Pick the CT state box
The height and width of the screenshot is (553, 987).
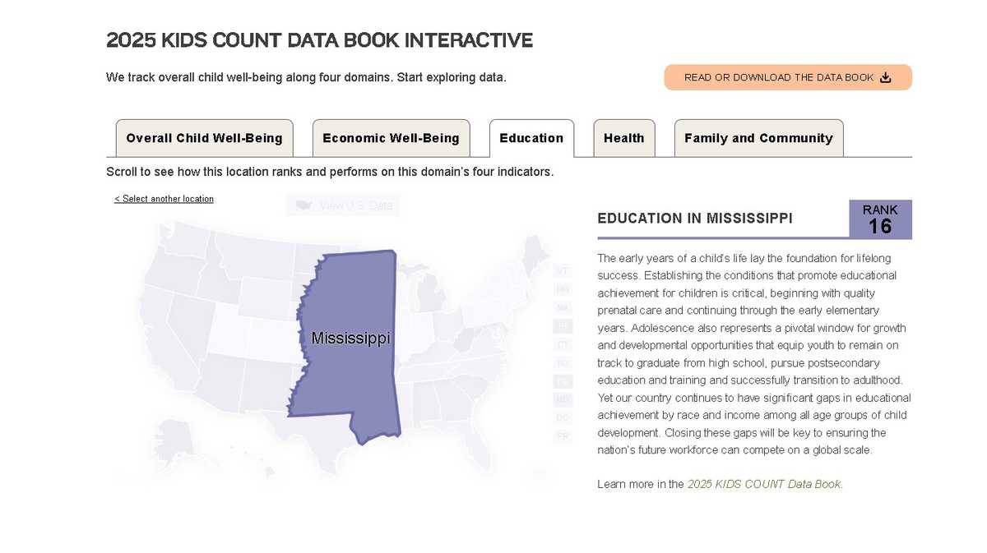click(563, 344)
